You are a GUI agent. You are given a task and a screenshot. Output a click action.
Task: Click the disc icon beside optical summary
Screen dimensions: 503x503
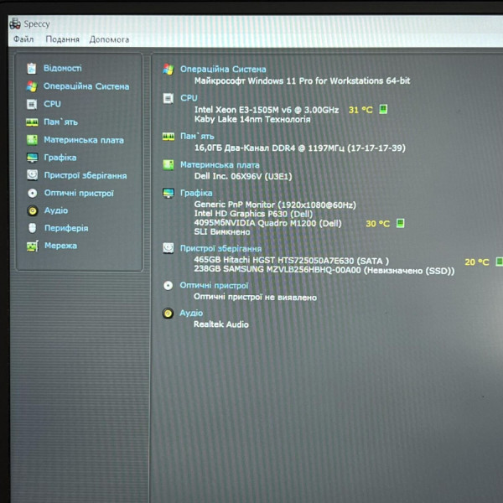click(x=168, y=286)
